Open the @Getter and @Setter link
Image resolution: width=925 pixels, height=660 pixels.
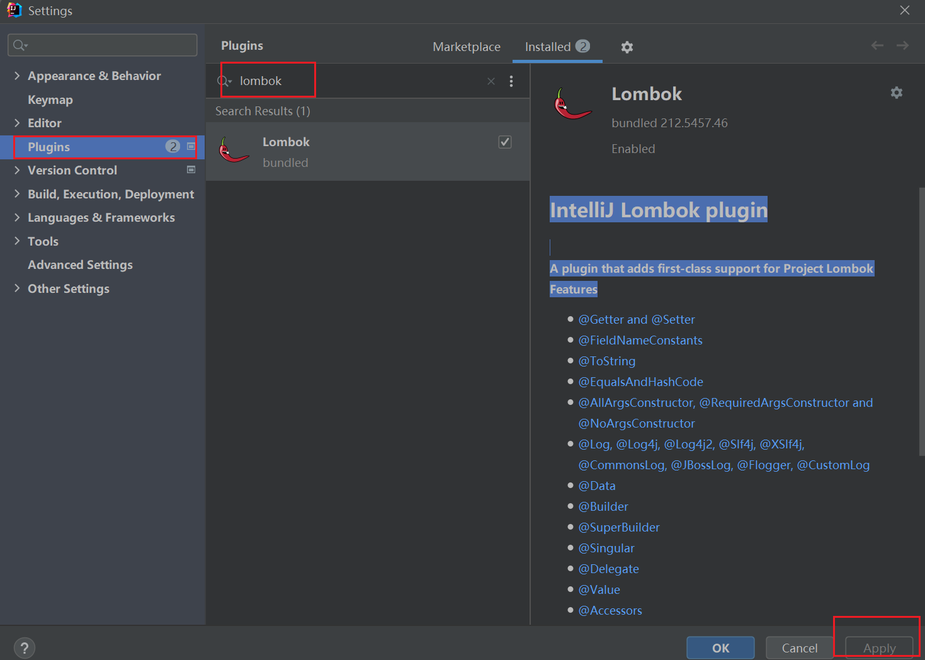(637, 319)
